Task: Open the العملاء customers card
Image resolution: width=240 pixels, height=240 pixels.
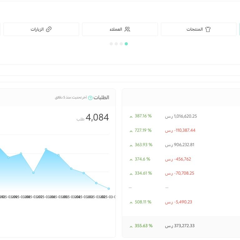Action: [x=120, y=29]
